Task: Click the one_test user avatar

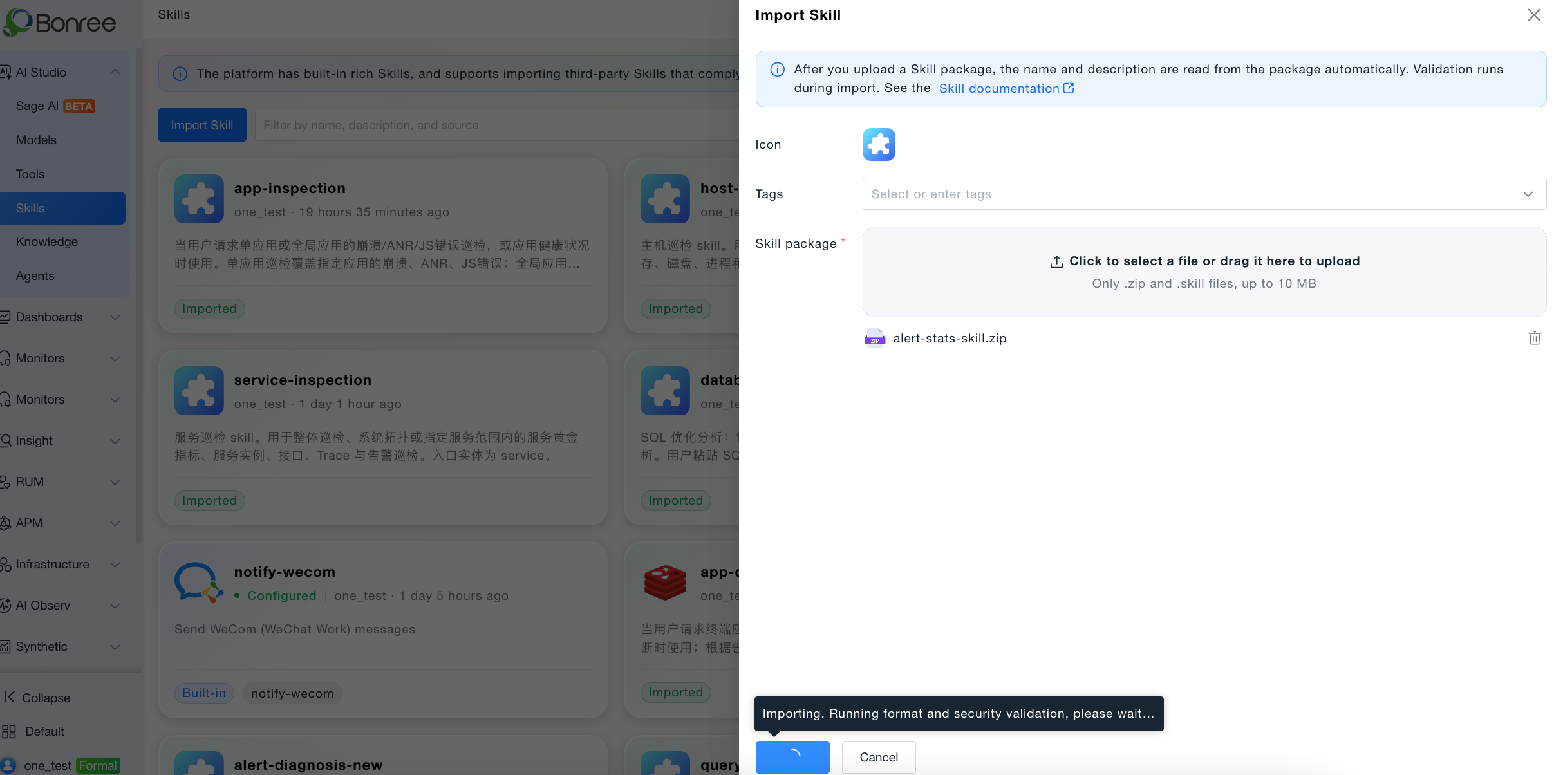Action: (8, 765)
